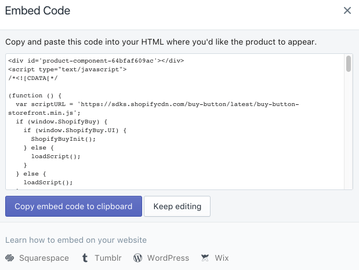Close the Embed Code dialog
Image resolution: width=359 pixels, height=270 pixels.
coord(347,10)
